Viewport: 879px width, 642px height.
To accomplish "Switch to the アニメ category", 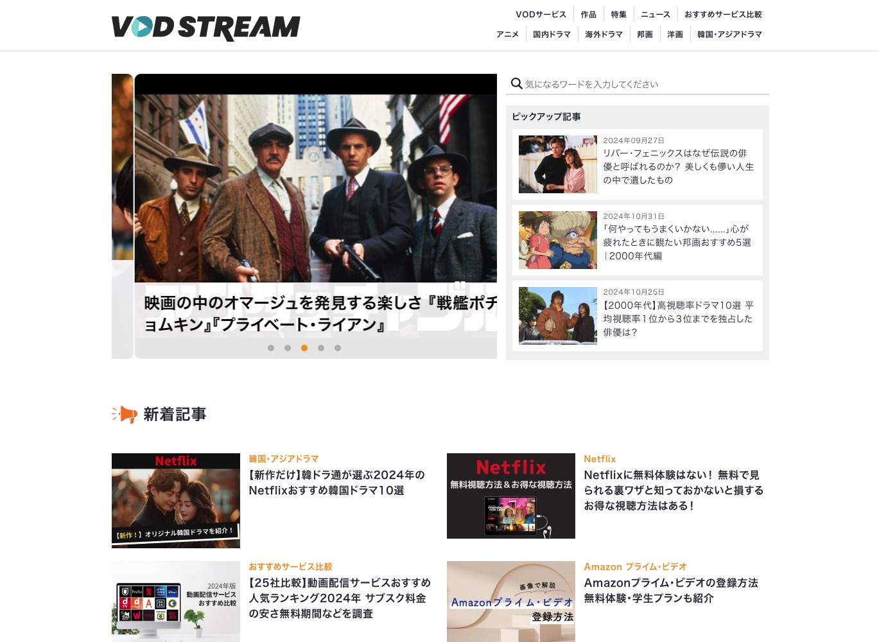I will [x=507, y=34].
